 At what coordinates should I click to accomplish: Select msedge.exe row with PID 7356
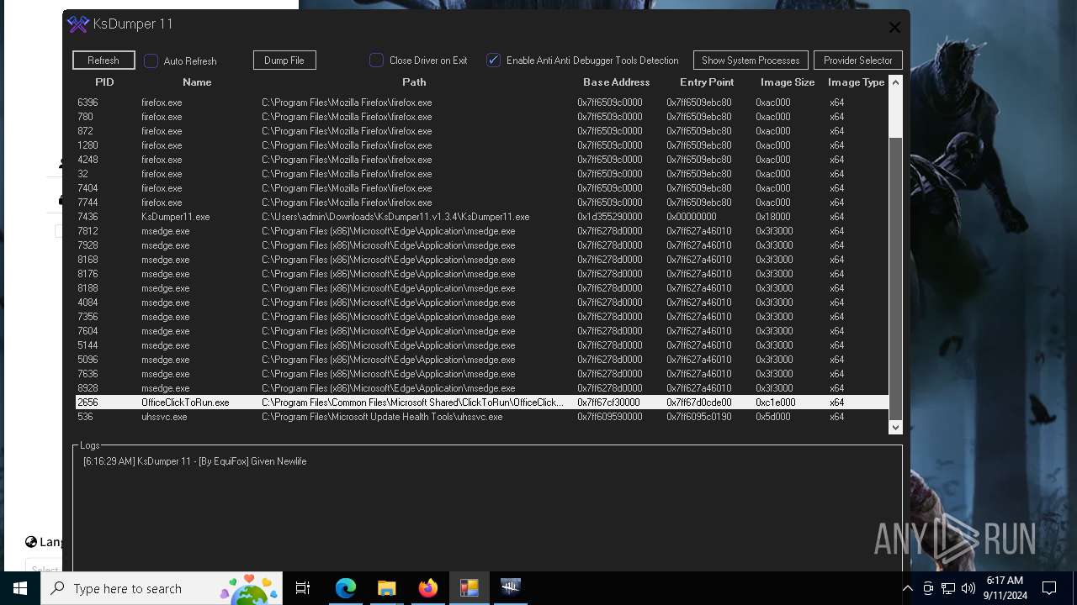[482, 317]
